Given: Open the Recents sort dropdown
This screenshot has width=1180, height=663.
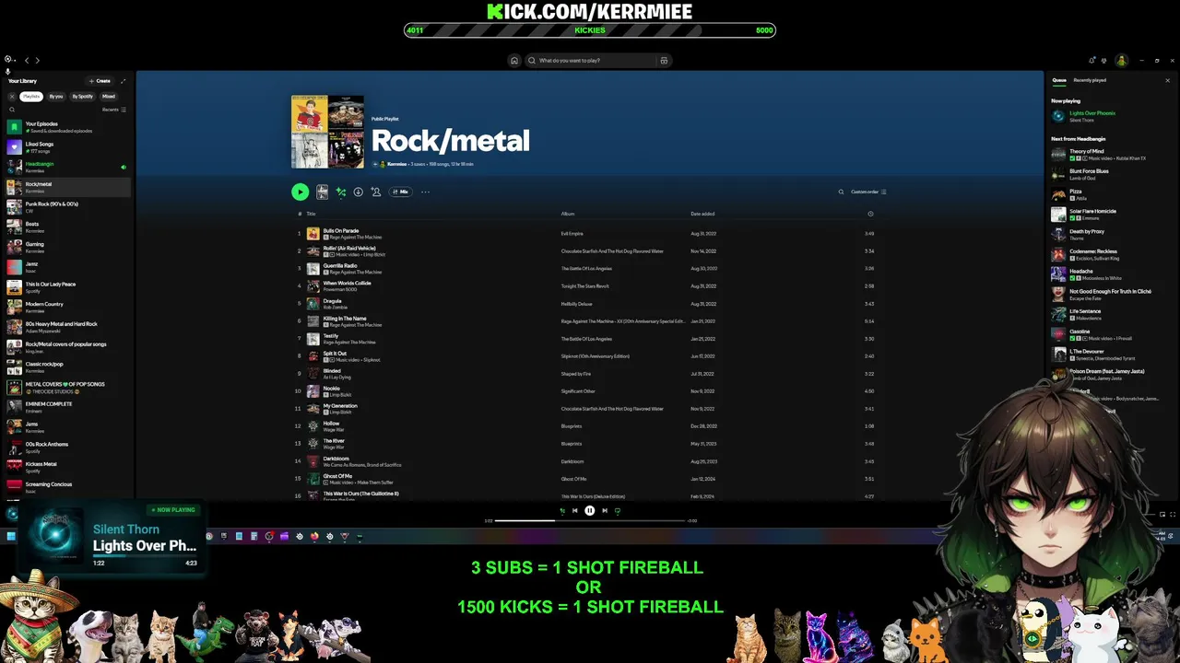Looking at the screenshot, I should pyautogui.click(x=114, y=110).
